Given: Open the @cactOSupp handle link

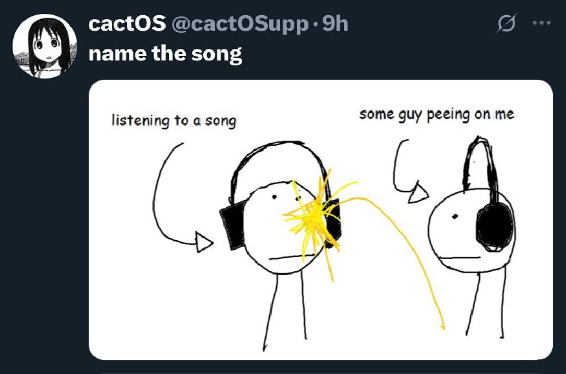Looking at the screenshot, I should click(x=239, y=24).
